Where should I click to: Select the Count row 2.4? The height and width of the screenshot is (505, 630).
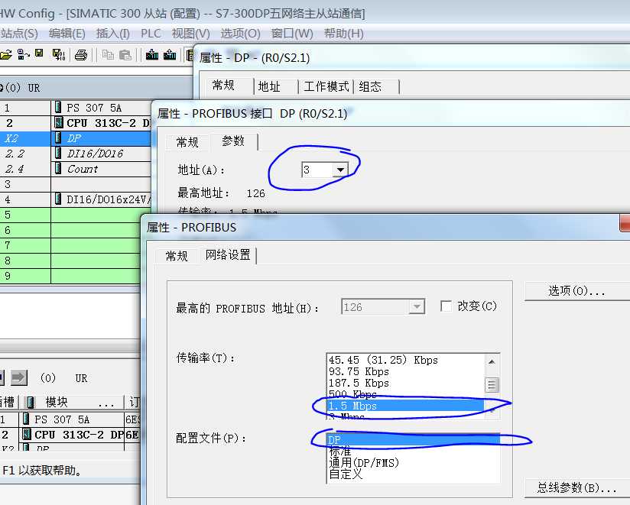[76, 169]
